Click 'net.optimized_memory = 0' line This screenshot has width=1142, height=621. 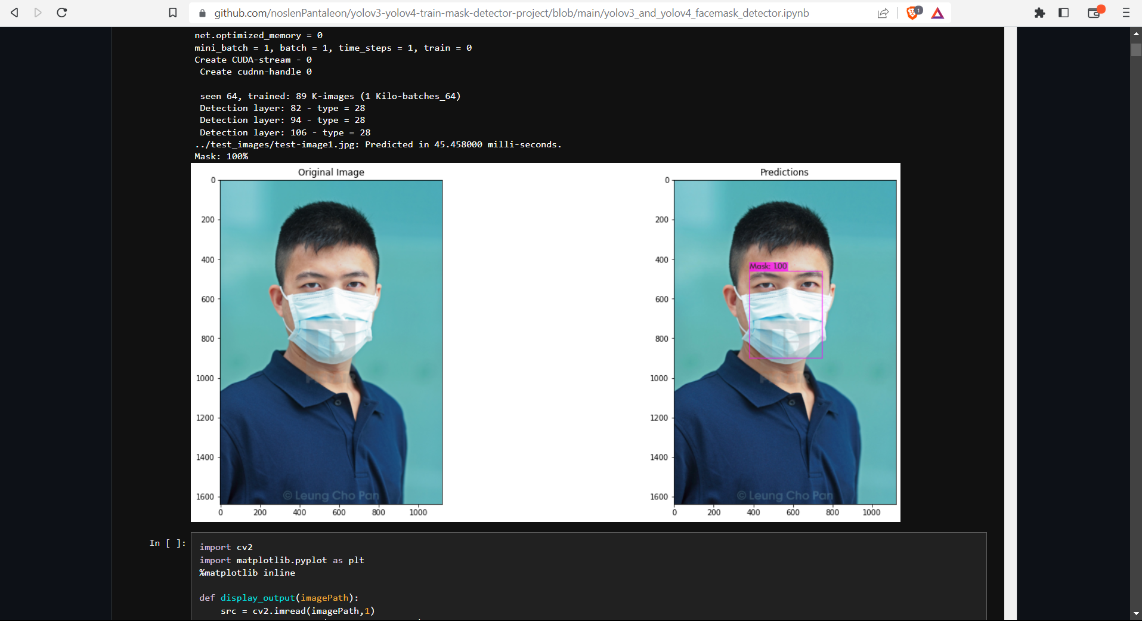coord(258,35)
